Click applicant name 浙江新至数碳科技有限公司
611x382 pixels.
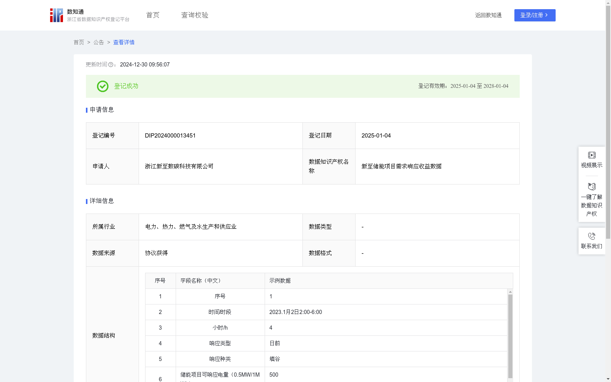179,166
